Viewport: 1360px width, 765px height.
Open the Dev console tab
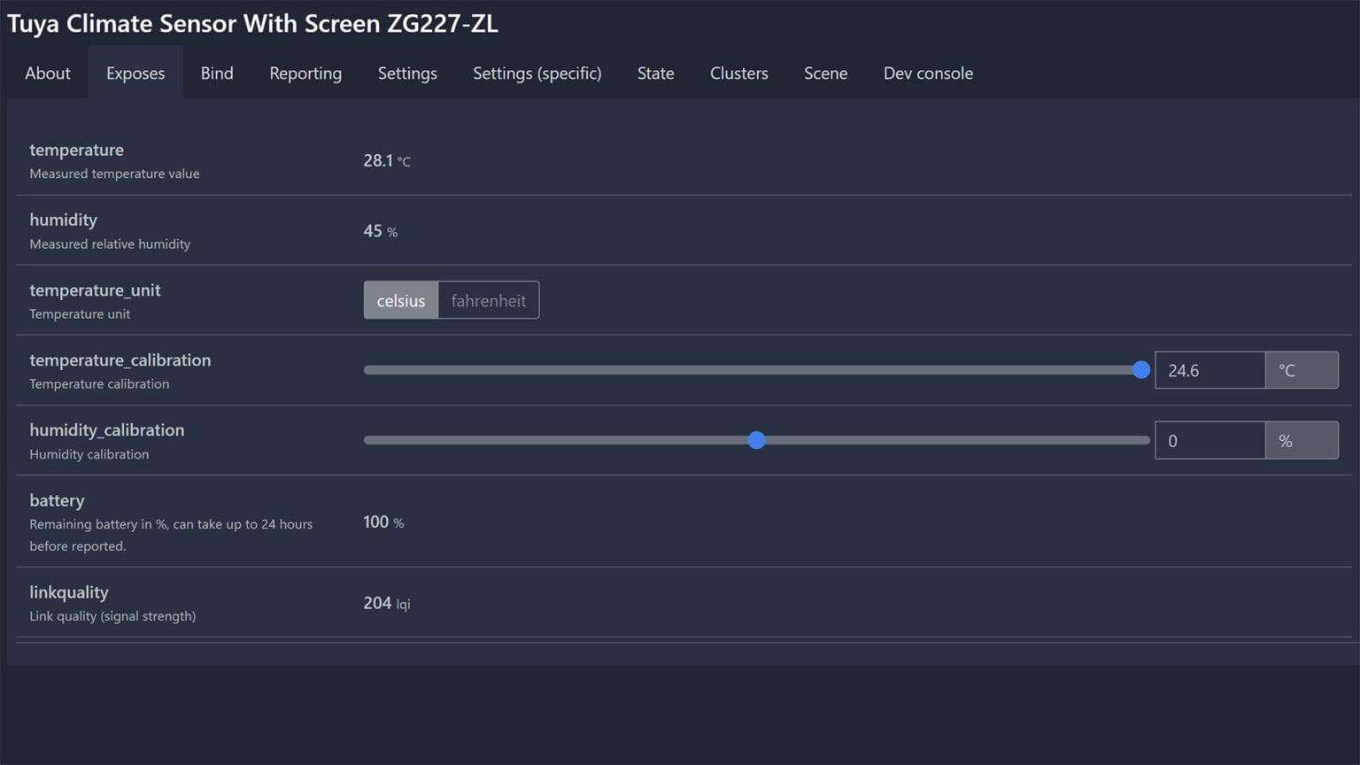point(928,73)
